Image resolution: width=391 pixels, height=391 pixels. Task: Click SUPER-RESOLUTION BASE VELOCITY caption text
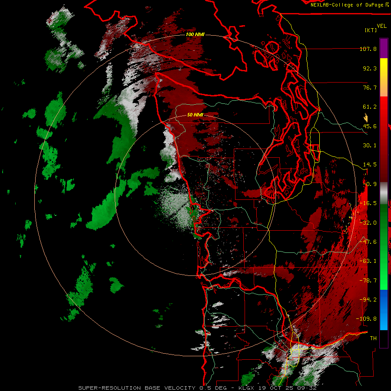click(x=137, y=388)
